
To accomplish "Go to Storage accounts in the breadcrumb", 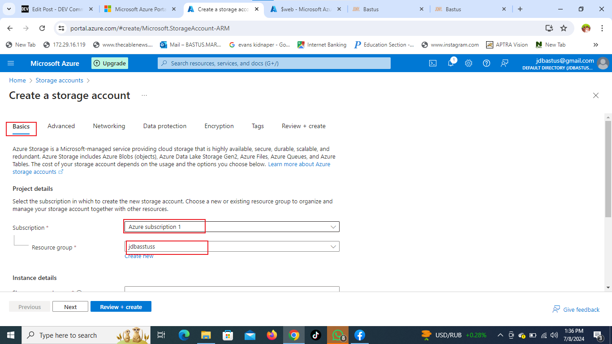I will [x=59, y=80].
